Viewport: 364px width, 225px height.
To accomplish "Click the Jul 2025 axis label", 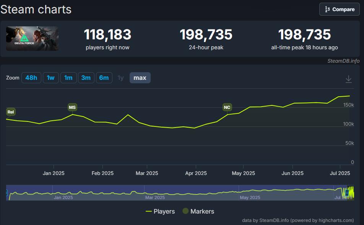I will pyautogui.click(x=340, y=173).
